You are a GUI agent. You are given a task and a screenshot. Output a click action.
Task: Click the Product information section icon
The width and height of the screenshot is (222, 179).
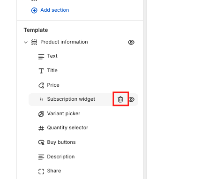tap(34, 42)
